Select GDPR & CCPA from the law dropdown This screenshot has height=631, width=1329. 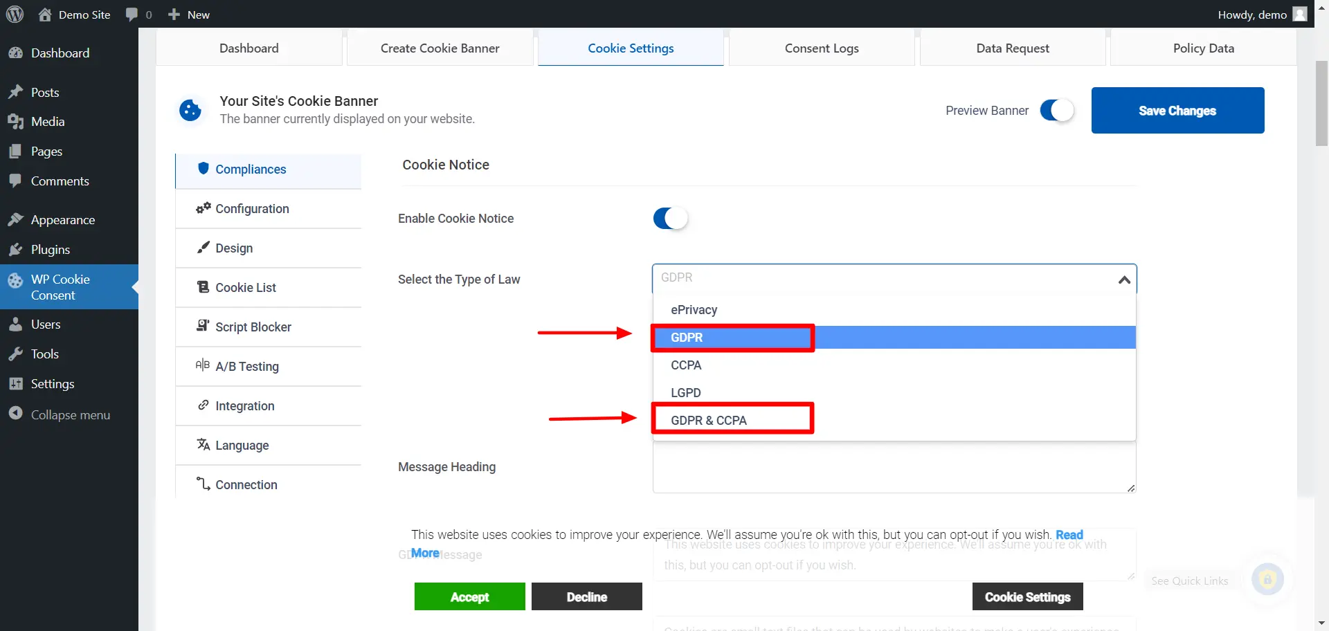coord(709,419)
